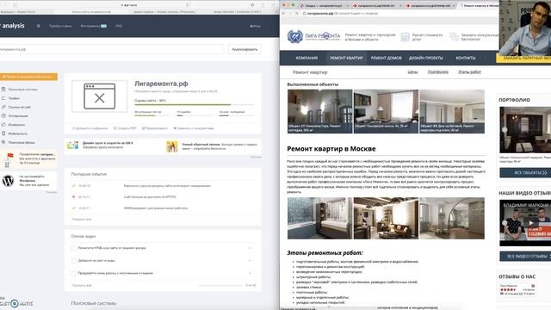The height and width of the screenshot is (310, 551).
Task: Click Добавить в избранное link
Action: pyautogui.click(x=90, y=128)
